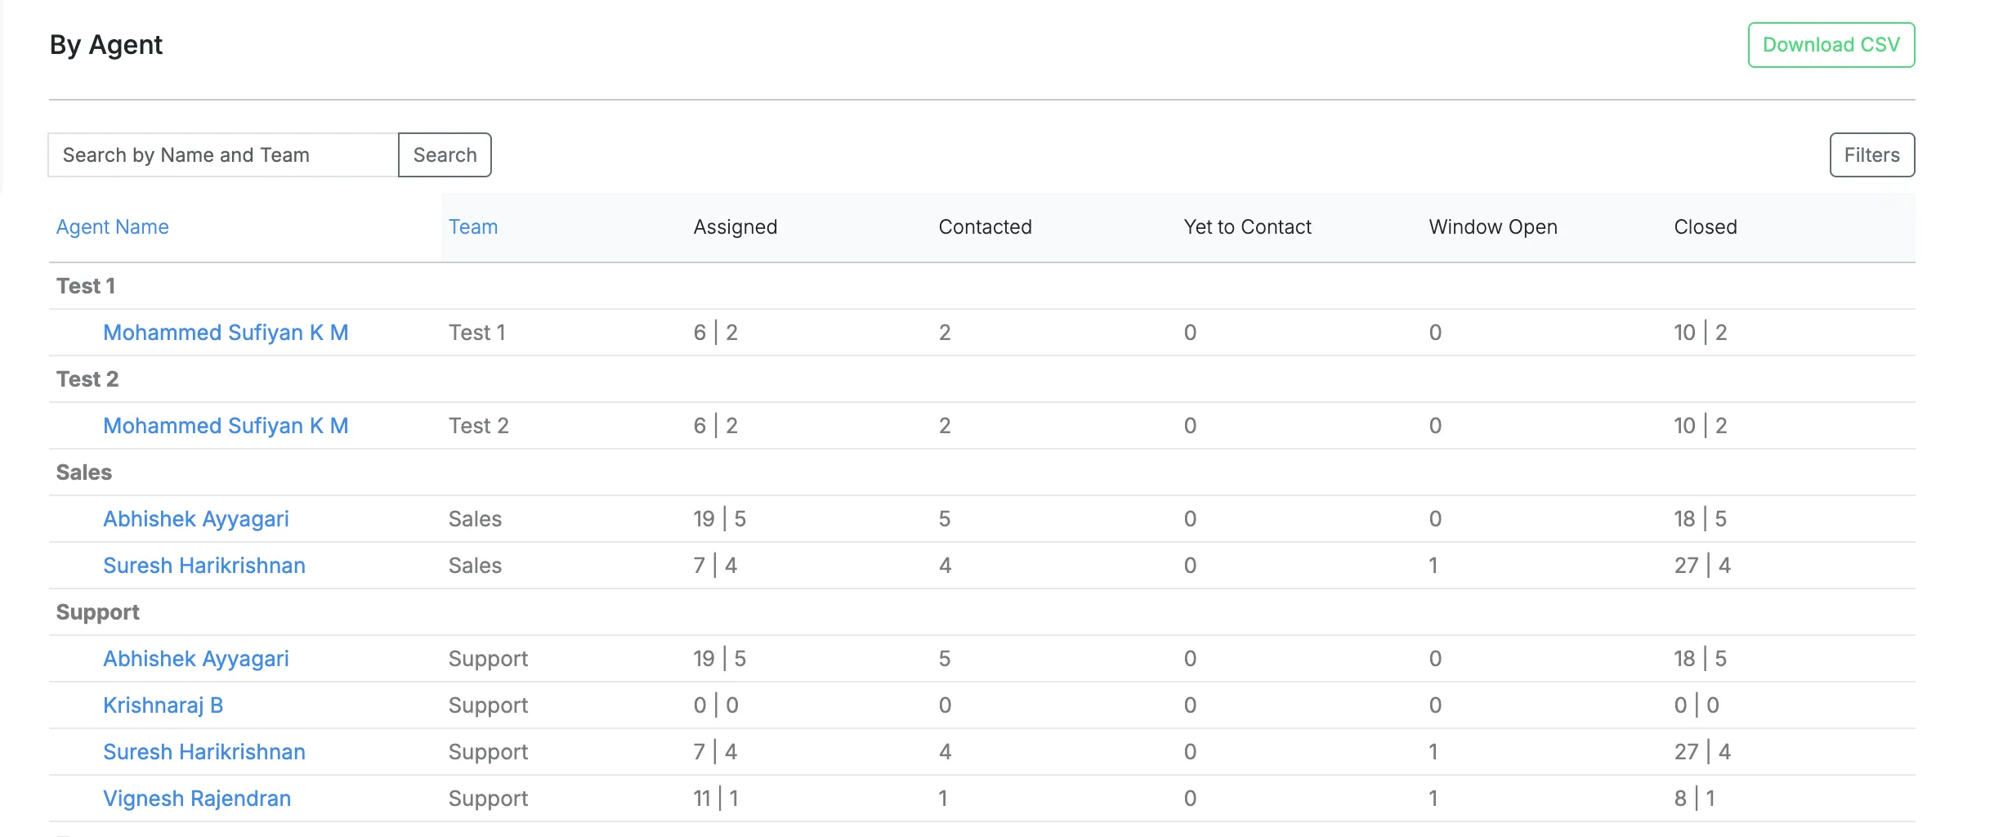
Task: Click the Download CSV button
Action: [x=1831, y=45]
